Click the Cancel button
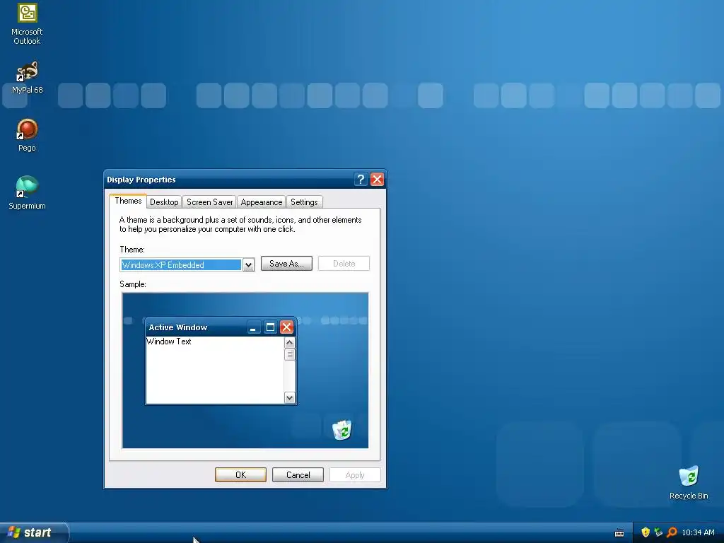The image size is (724, 543). (298, 474)
